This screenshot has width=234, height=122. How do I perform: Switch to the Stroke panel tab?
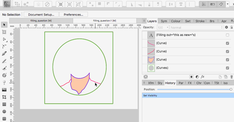200,21
